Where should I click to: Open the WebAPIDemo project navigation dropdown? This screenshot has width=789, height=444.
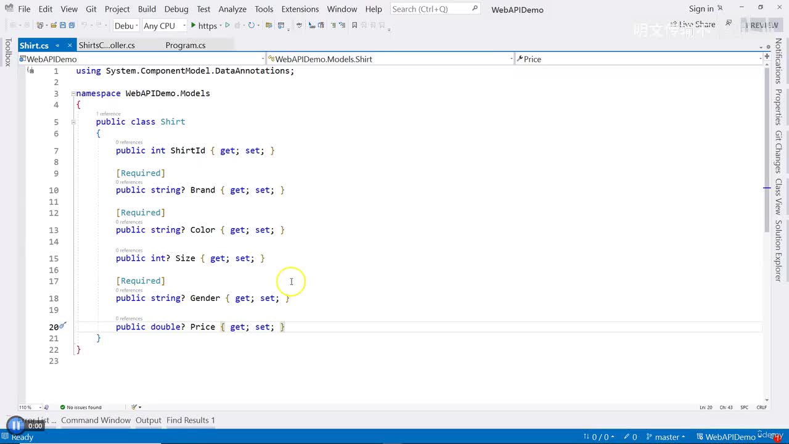pos(141,59)
